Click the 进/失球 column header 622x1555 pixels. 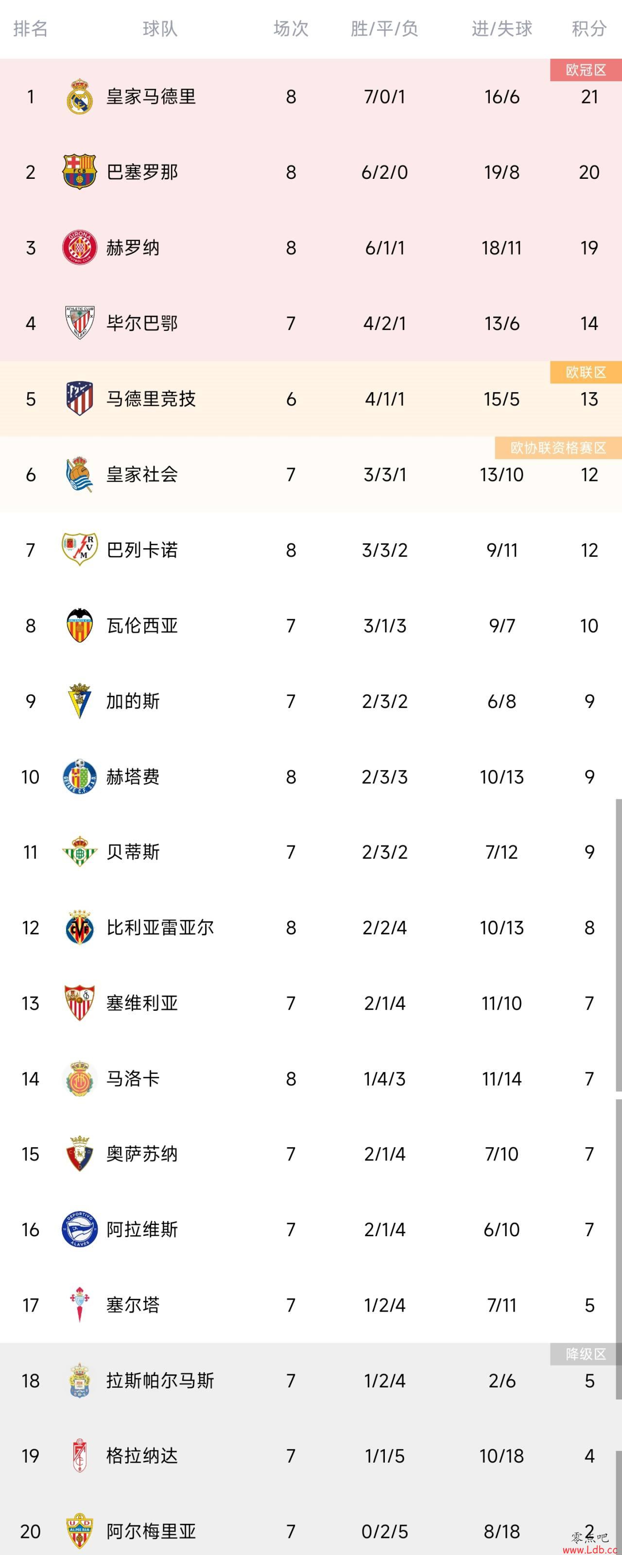(x=502, y=28)
